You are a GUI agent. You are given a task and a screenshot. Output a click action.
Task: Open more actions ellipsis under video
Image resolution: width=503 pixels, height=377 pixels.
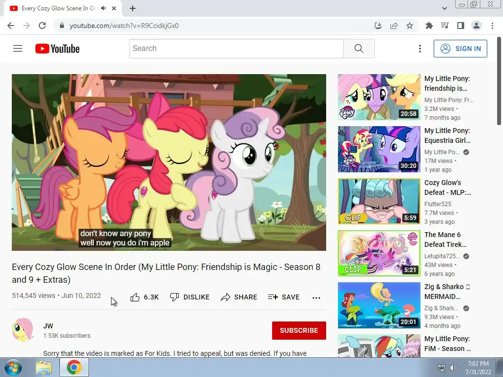point(316,297)
